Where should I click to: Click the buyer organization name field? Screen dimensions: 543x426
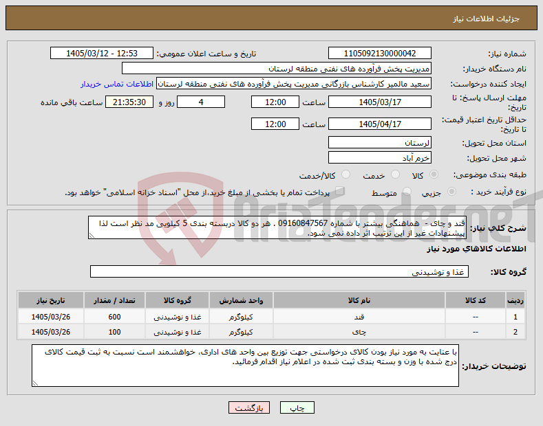coord(277,69)
